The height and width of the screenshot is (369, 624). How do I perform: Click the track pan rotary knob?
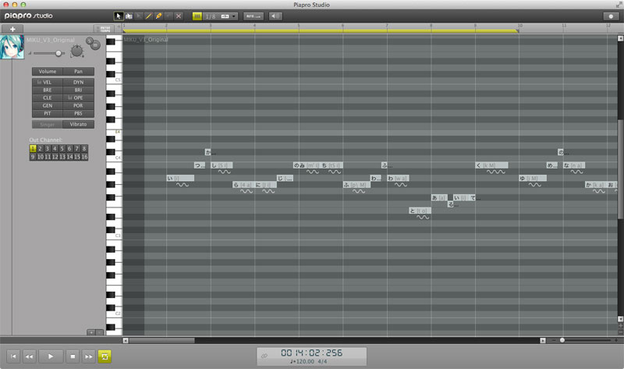pos(76,51)
